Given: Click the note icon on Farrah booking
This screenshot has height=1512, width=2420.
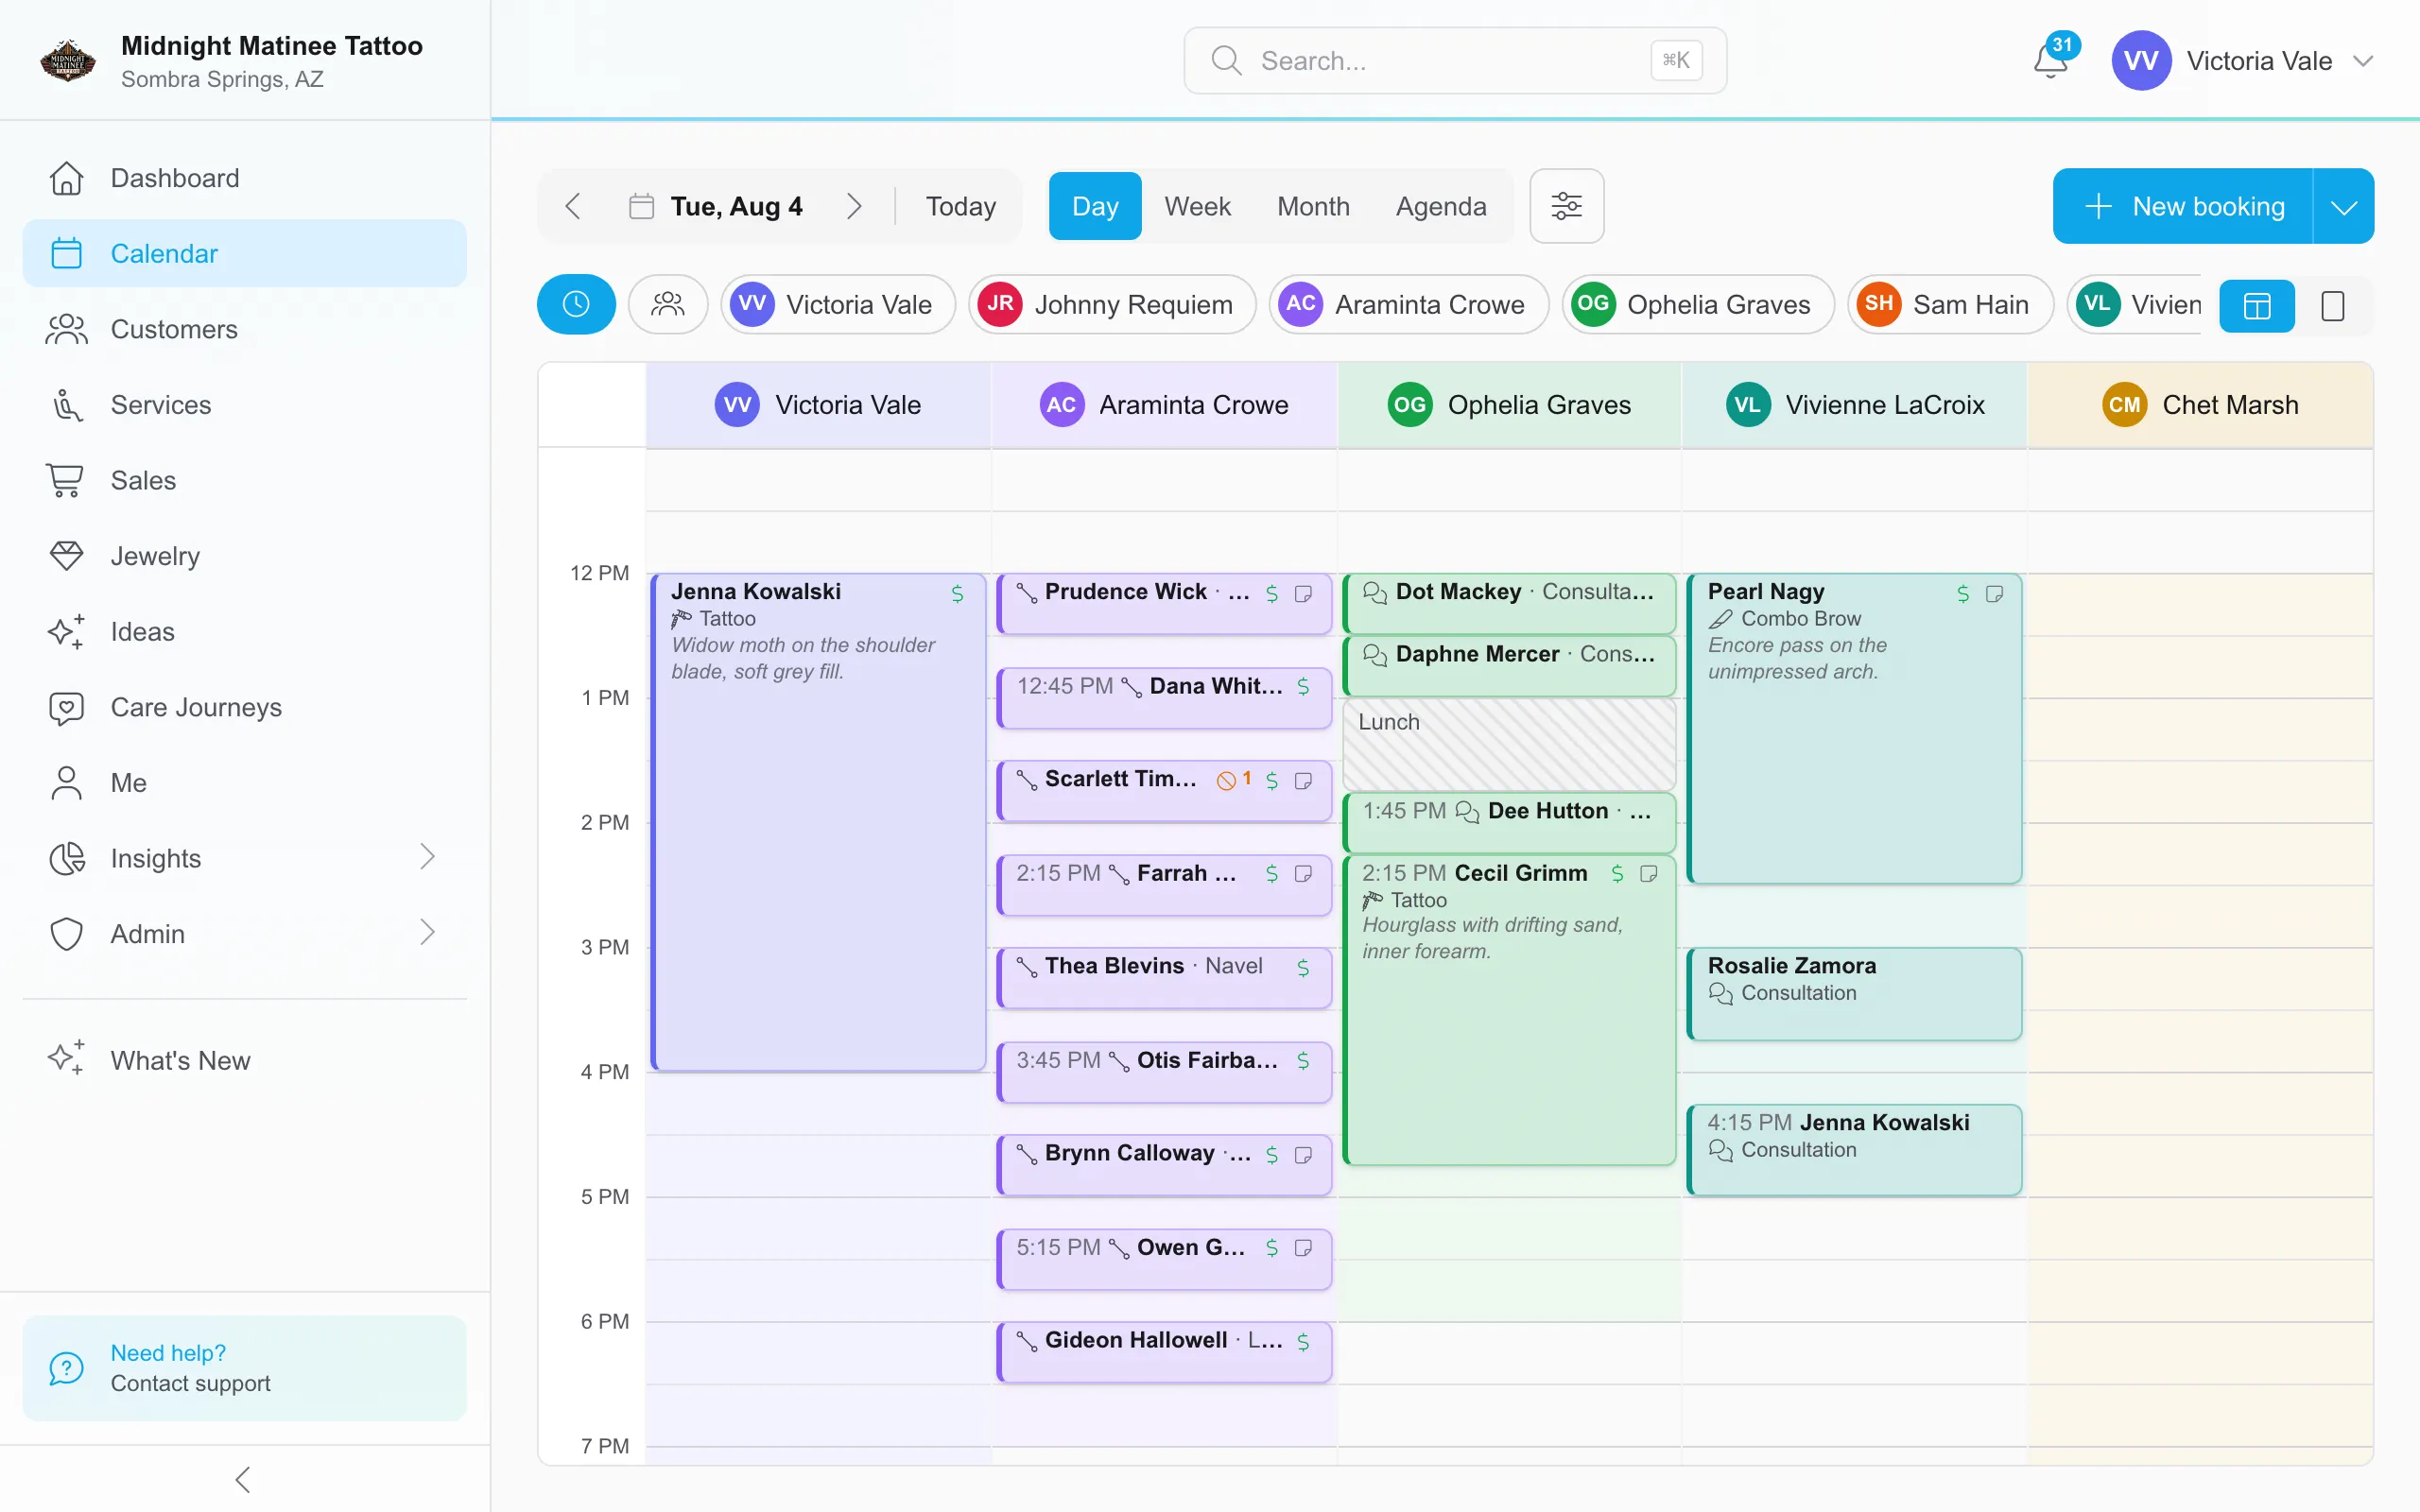Looking at the screenshot, I should (x=1303, y=874).
